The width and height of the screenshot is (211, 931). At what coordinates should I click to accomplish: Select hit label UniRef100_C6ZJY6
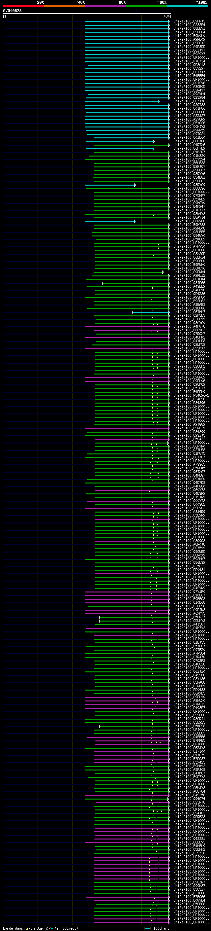(x=189, y=101)
